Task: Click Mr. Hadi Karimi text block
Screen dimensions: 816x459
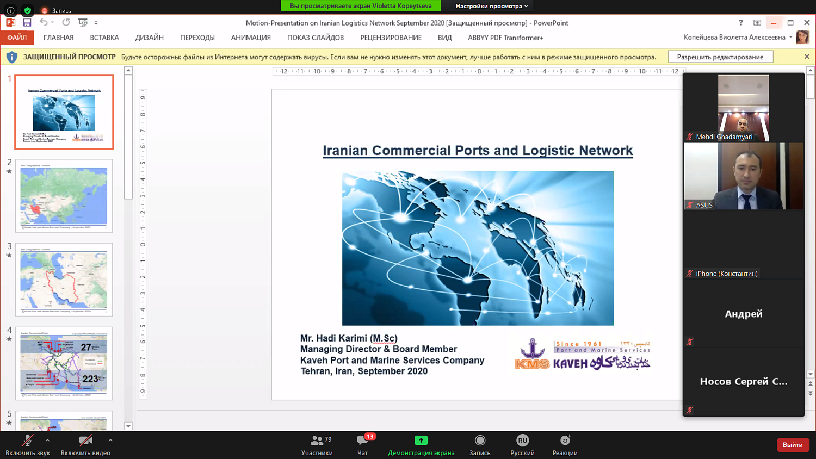Action: (392, 355)
